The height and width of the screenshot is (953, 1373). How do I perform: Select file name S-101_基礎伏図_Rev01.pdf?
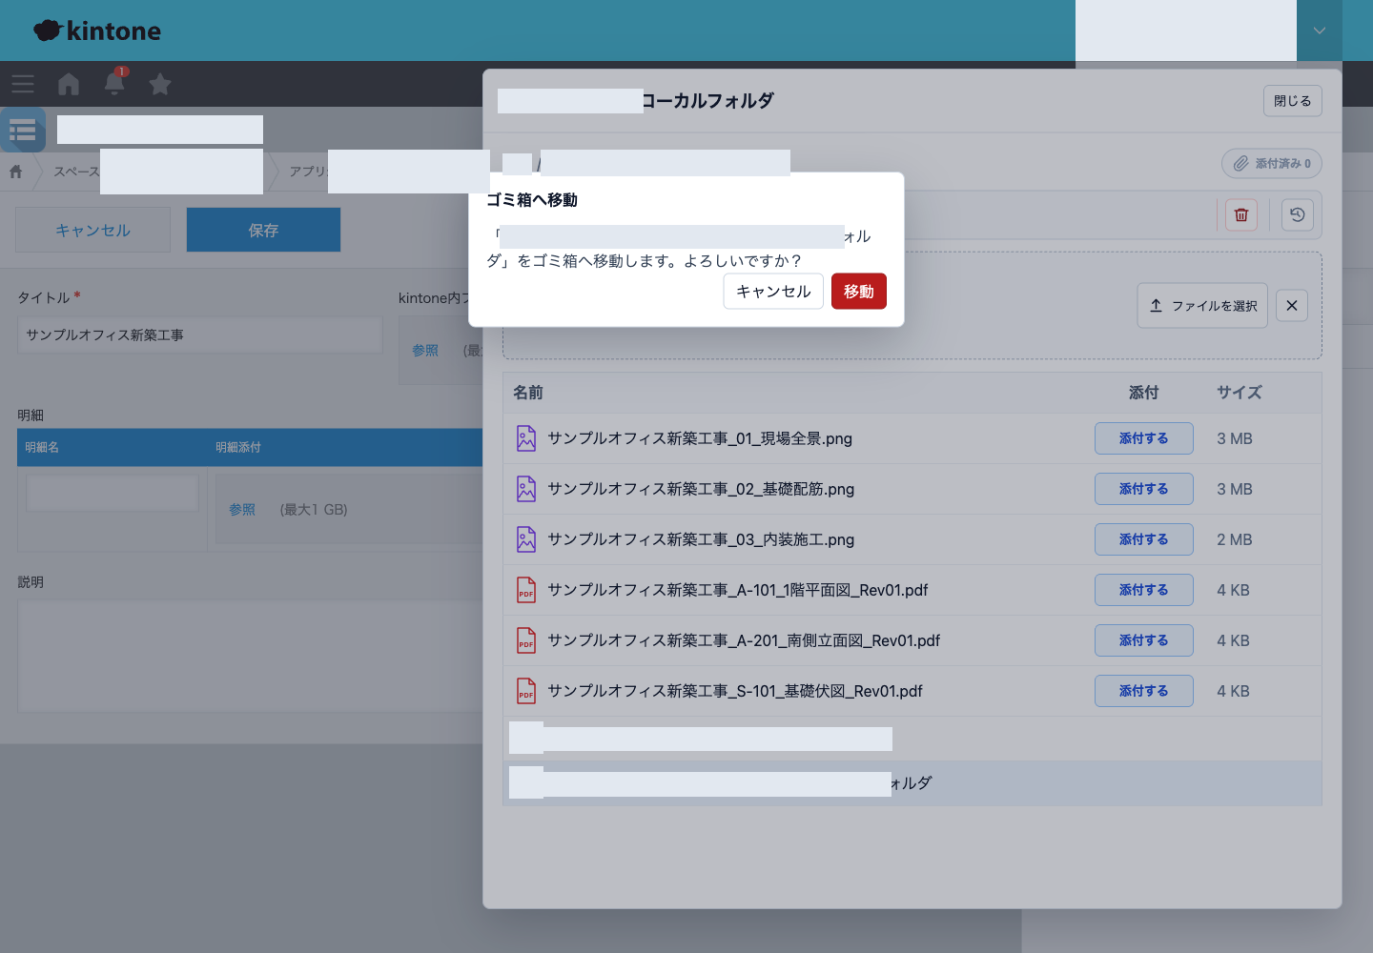(x=735, y=691)
